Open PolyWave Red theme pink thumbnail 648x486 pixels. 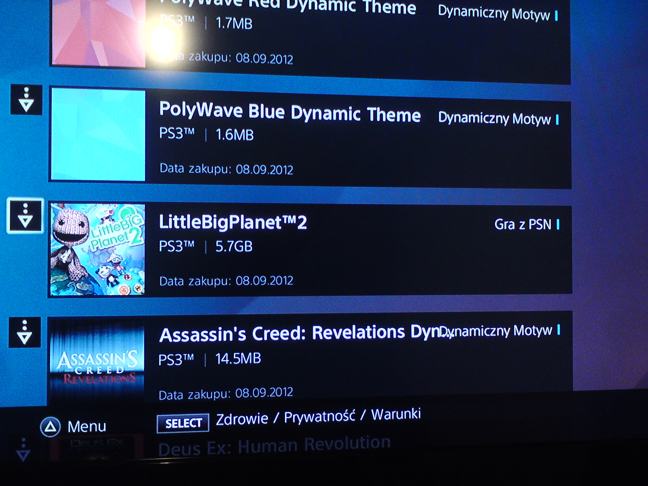click(x=99, y=32)
